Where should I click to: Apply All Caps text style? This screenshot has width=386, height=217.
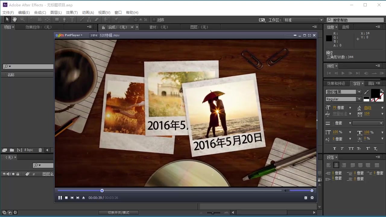pyautogui.click(x=351, y=149)
